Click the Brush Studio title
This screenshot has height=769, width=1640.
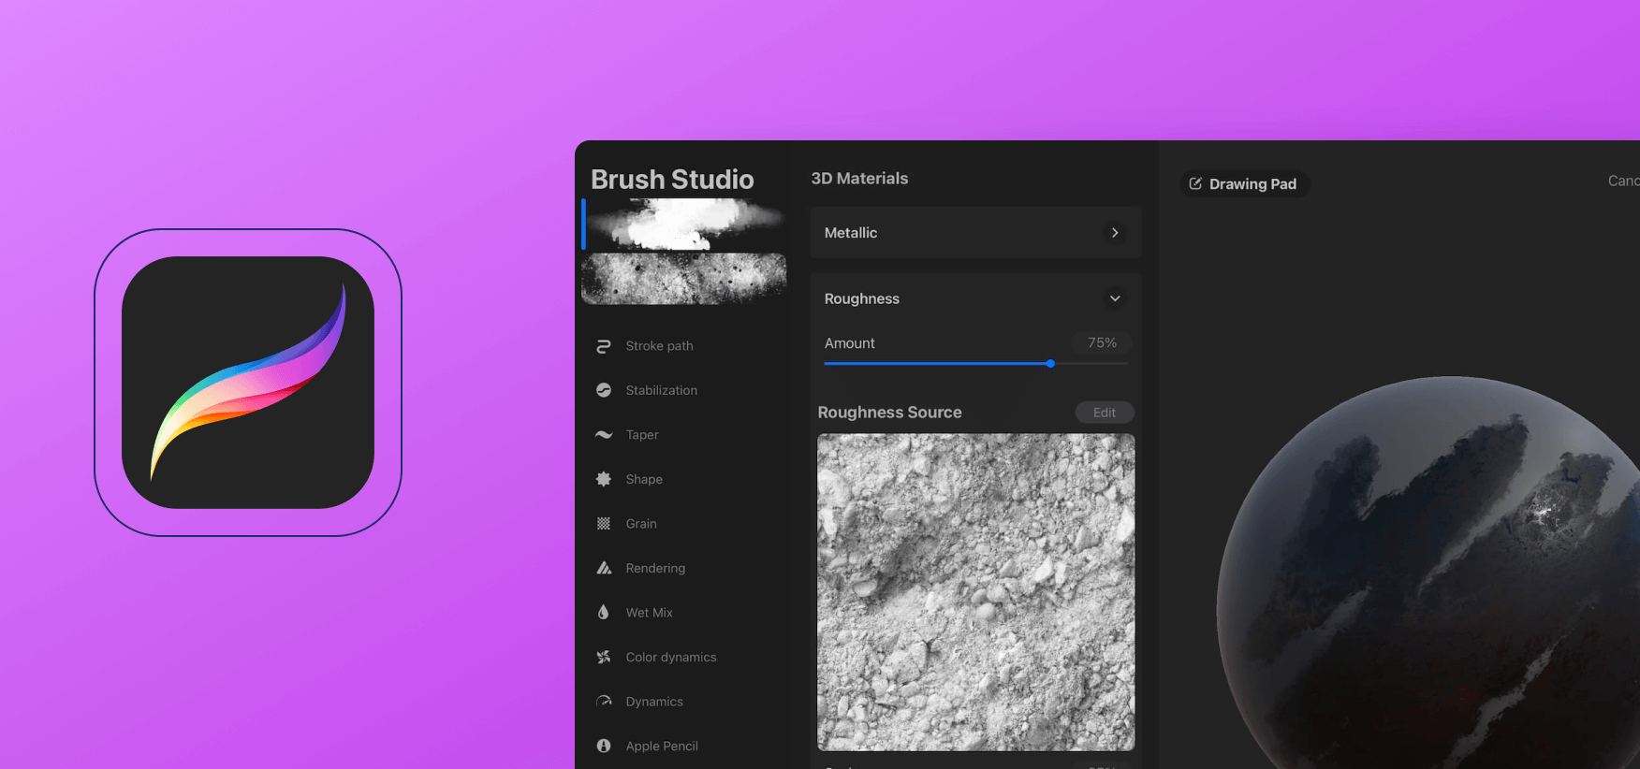point(672,180)
